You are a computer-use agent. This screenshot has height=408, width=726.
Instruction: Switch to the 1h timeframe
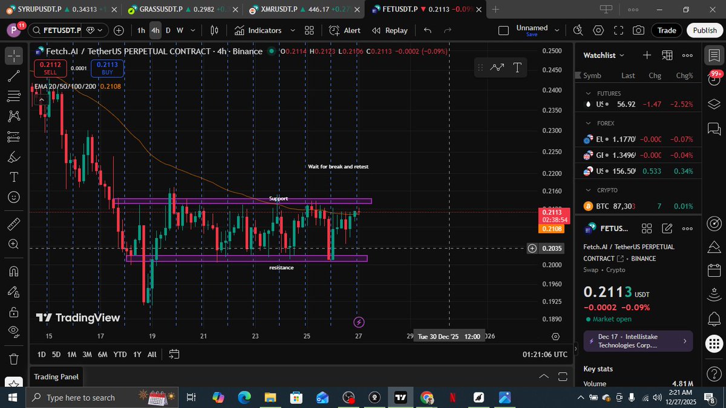[141, 30]
